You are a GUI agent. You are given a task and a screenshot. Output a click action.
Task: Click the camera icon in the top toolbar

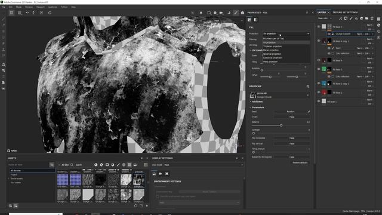click(221, 13)
